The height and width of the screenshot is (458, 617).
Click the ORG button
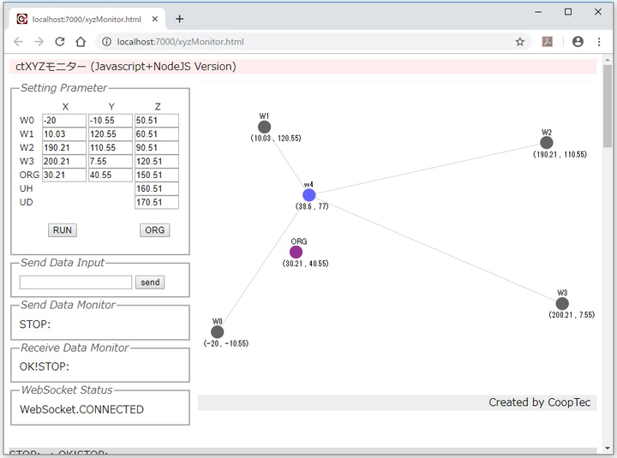154,230
